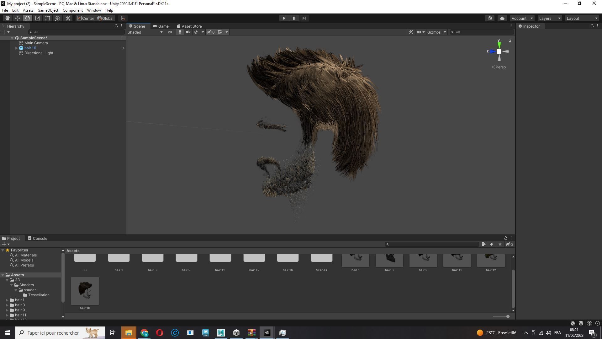This screenshot has width=602, height=339.
Task: Collapse SampleScene in Hierarchy
Action: pyautogui.click(x=12, y=38)
